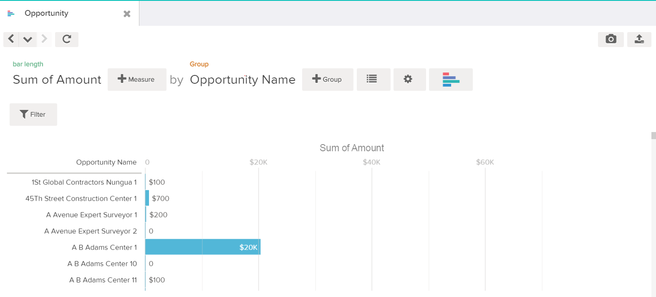The image size is (656, 297).
Task: Click the 45Th Street Construction Center bar
Action: [147, 198]
